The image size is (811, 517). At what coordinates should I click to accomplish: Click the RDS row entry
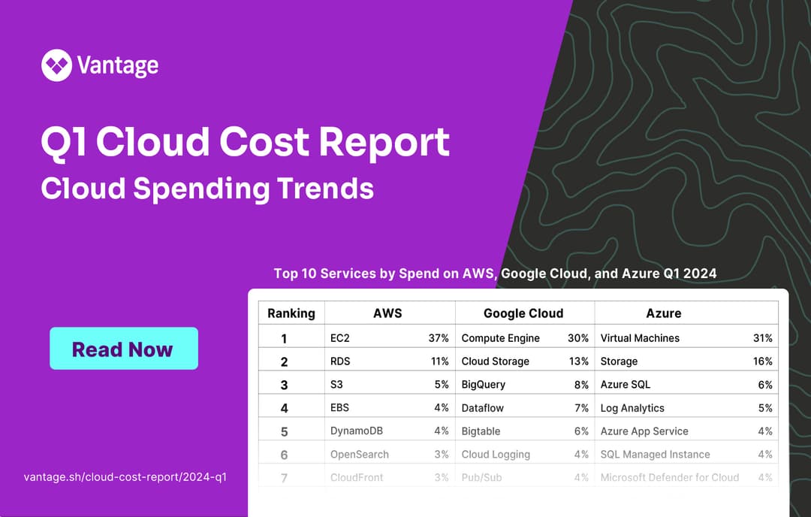pyautogui.click(x=340, y=361)
